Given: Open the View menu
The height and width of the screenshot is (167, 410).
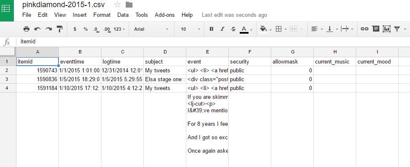Looking at the screenshot, I should click(x=60, y=15).
